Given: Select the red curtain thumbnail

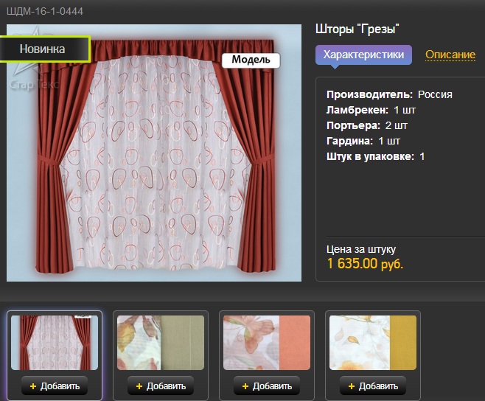Looking at the screenshot, I should point(55,343).
